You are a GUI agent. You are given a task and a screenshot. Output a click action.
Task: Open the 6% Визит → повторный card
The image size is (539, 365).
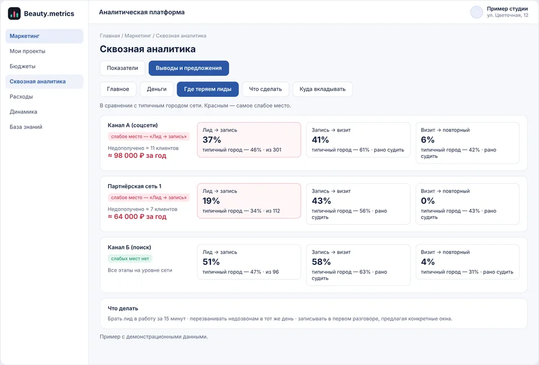pyautogui.click(x=468, y=143)
